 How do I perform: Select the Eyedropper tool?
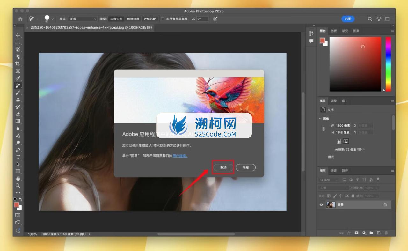tap(18, 78)
